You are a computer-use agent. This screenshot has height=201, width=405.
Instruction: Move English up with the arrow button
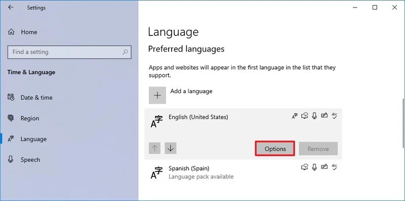pyautogui.click(x=154, y=148)
